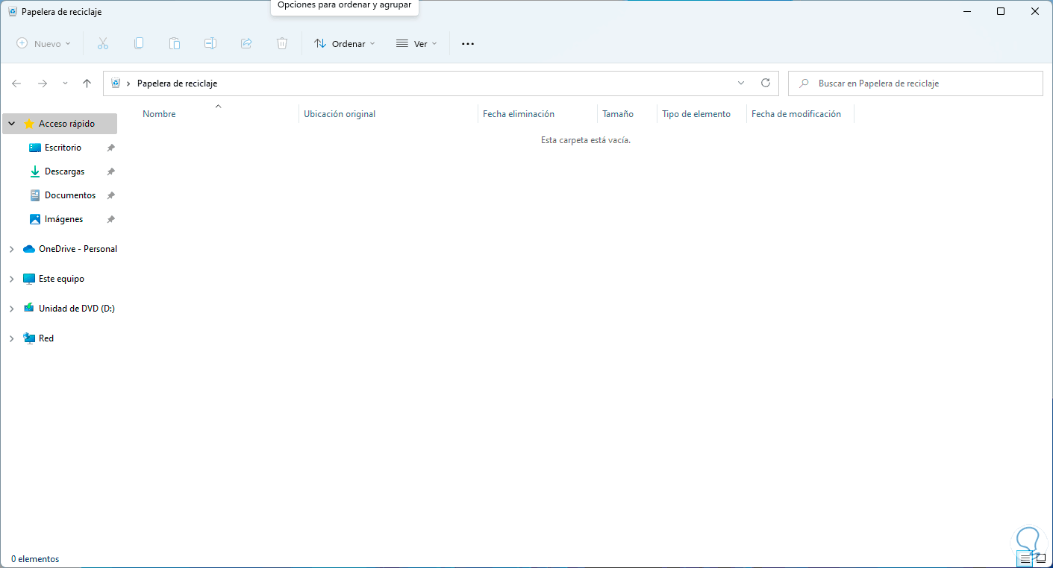Select OneDrive - Personal in sidebar
The width and height of the screenshot is (1053, 568).
click(x=78, y=249)
